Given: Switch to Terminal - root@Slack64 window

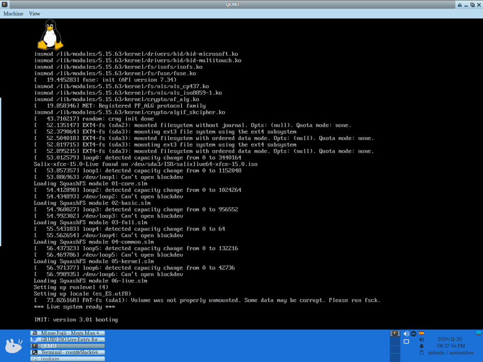Looking at the screenshot, I should point(68,352).
